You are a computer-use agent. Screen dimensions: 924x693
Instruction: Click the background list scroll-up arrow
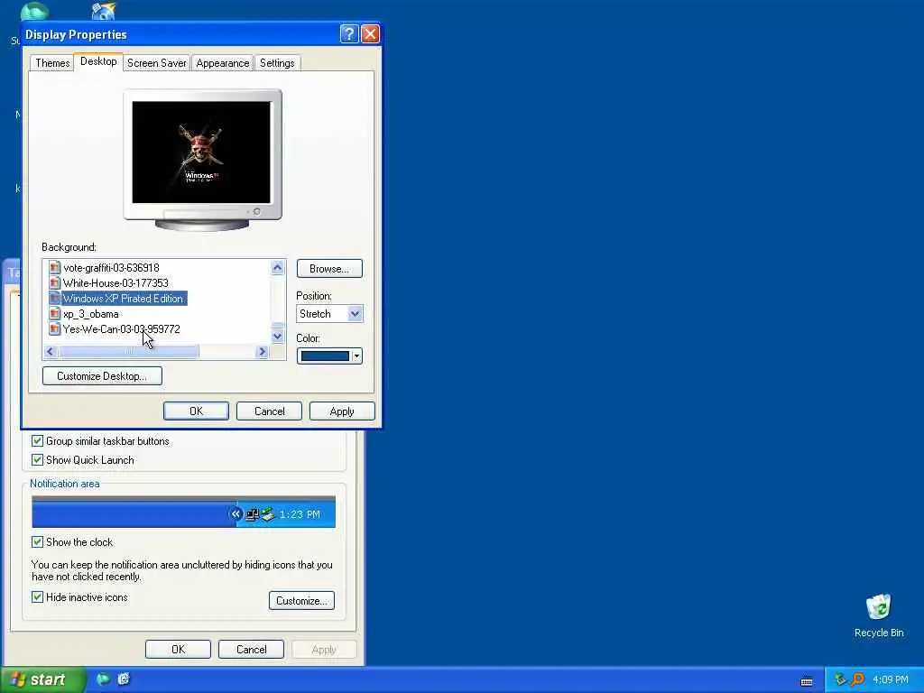tap(278, 267)
